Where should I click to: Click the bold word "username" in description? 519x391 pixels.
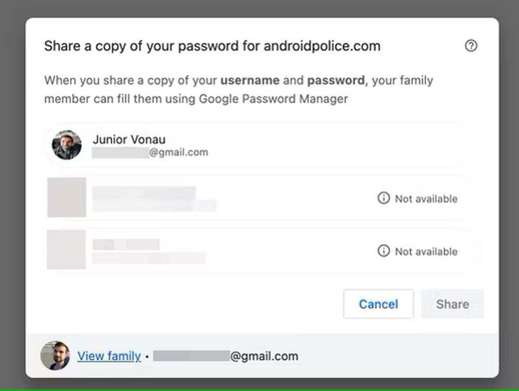click(x=250, y=81)
